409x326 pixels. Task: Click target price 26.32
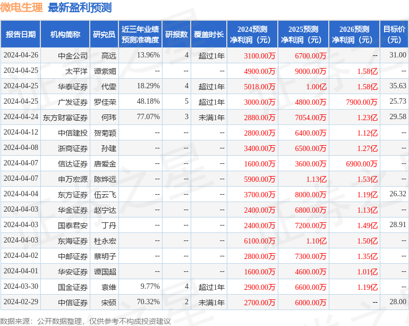coord(398,194)
